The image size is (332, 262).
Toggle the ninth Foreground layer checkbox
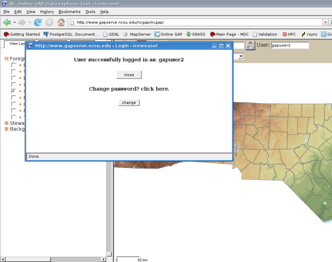[13, 117]
